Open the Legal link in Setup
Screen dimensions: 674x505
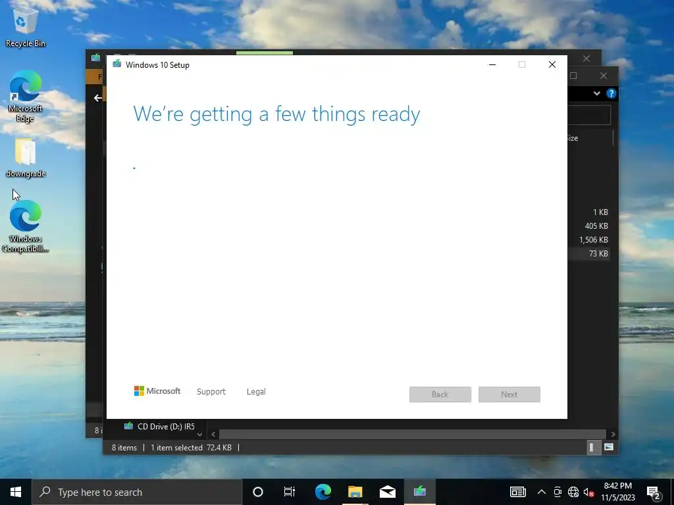pos(256,392)
